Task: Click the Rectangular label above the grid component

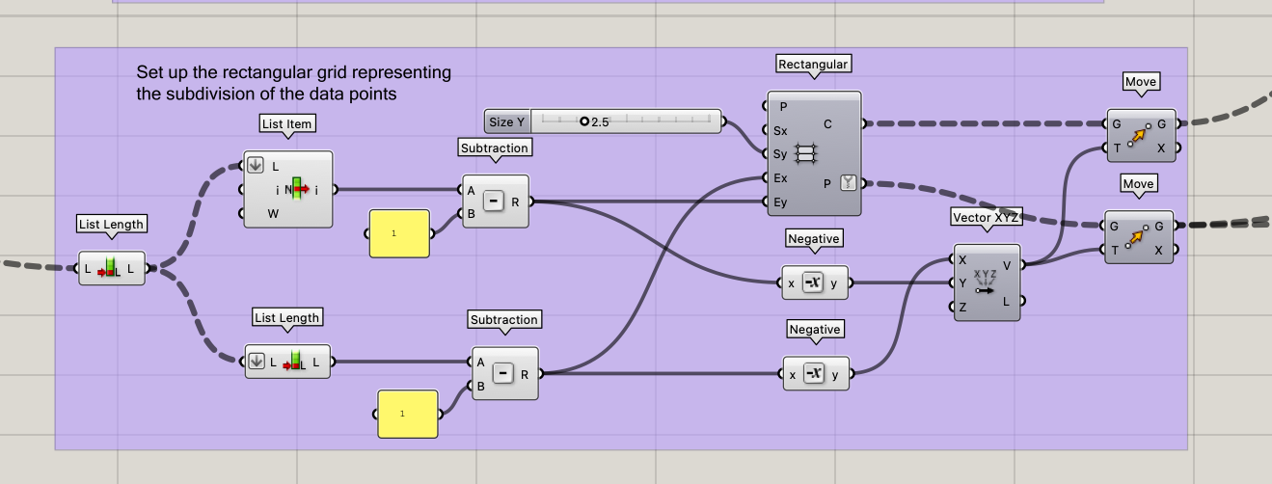Action: 813,65
